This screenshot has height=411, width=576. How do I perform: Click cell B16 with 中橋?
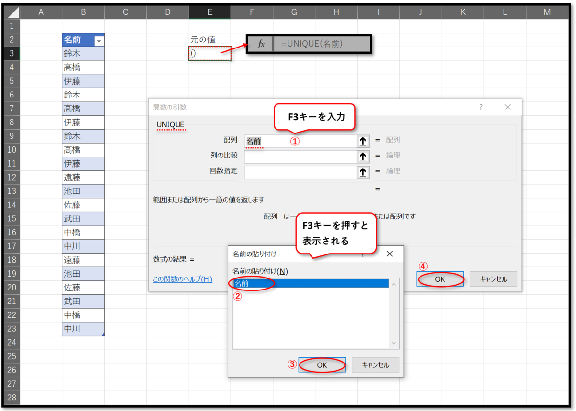click(x=83, y=232)
